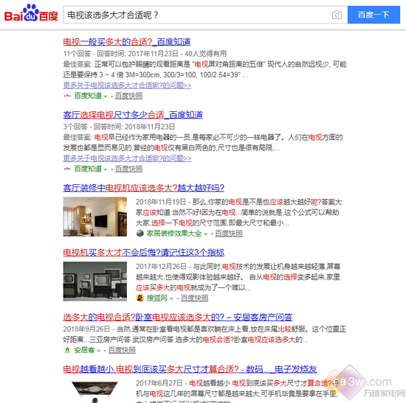Viewport: 406px width, 403px height.
Task: Click first 更多关于电视该选多大才合适呢?的问题 link
Action: 127,85
